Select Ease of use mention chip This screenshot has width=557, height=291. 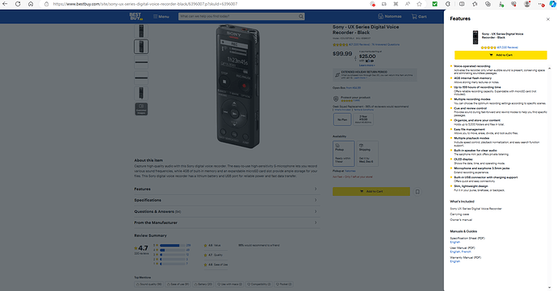178,285
